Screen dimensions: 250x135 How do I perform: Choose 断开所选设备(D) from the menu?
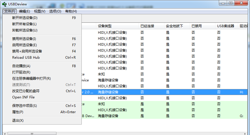point(46,18)
